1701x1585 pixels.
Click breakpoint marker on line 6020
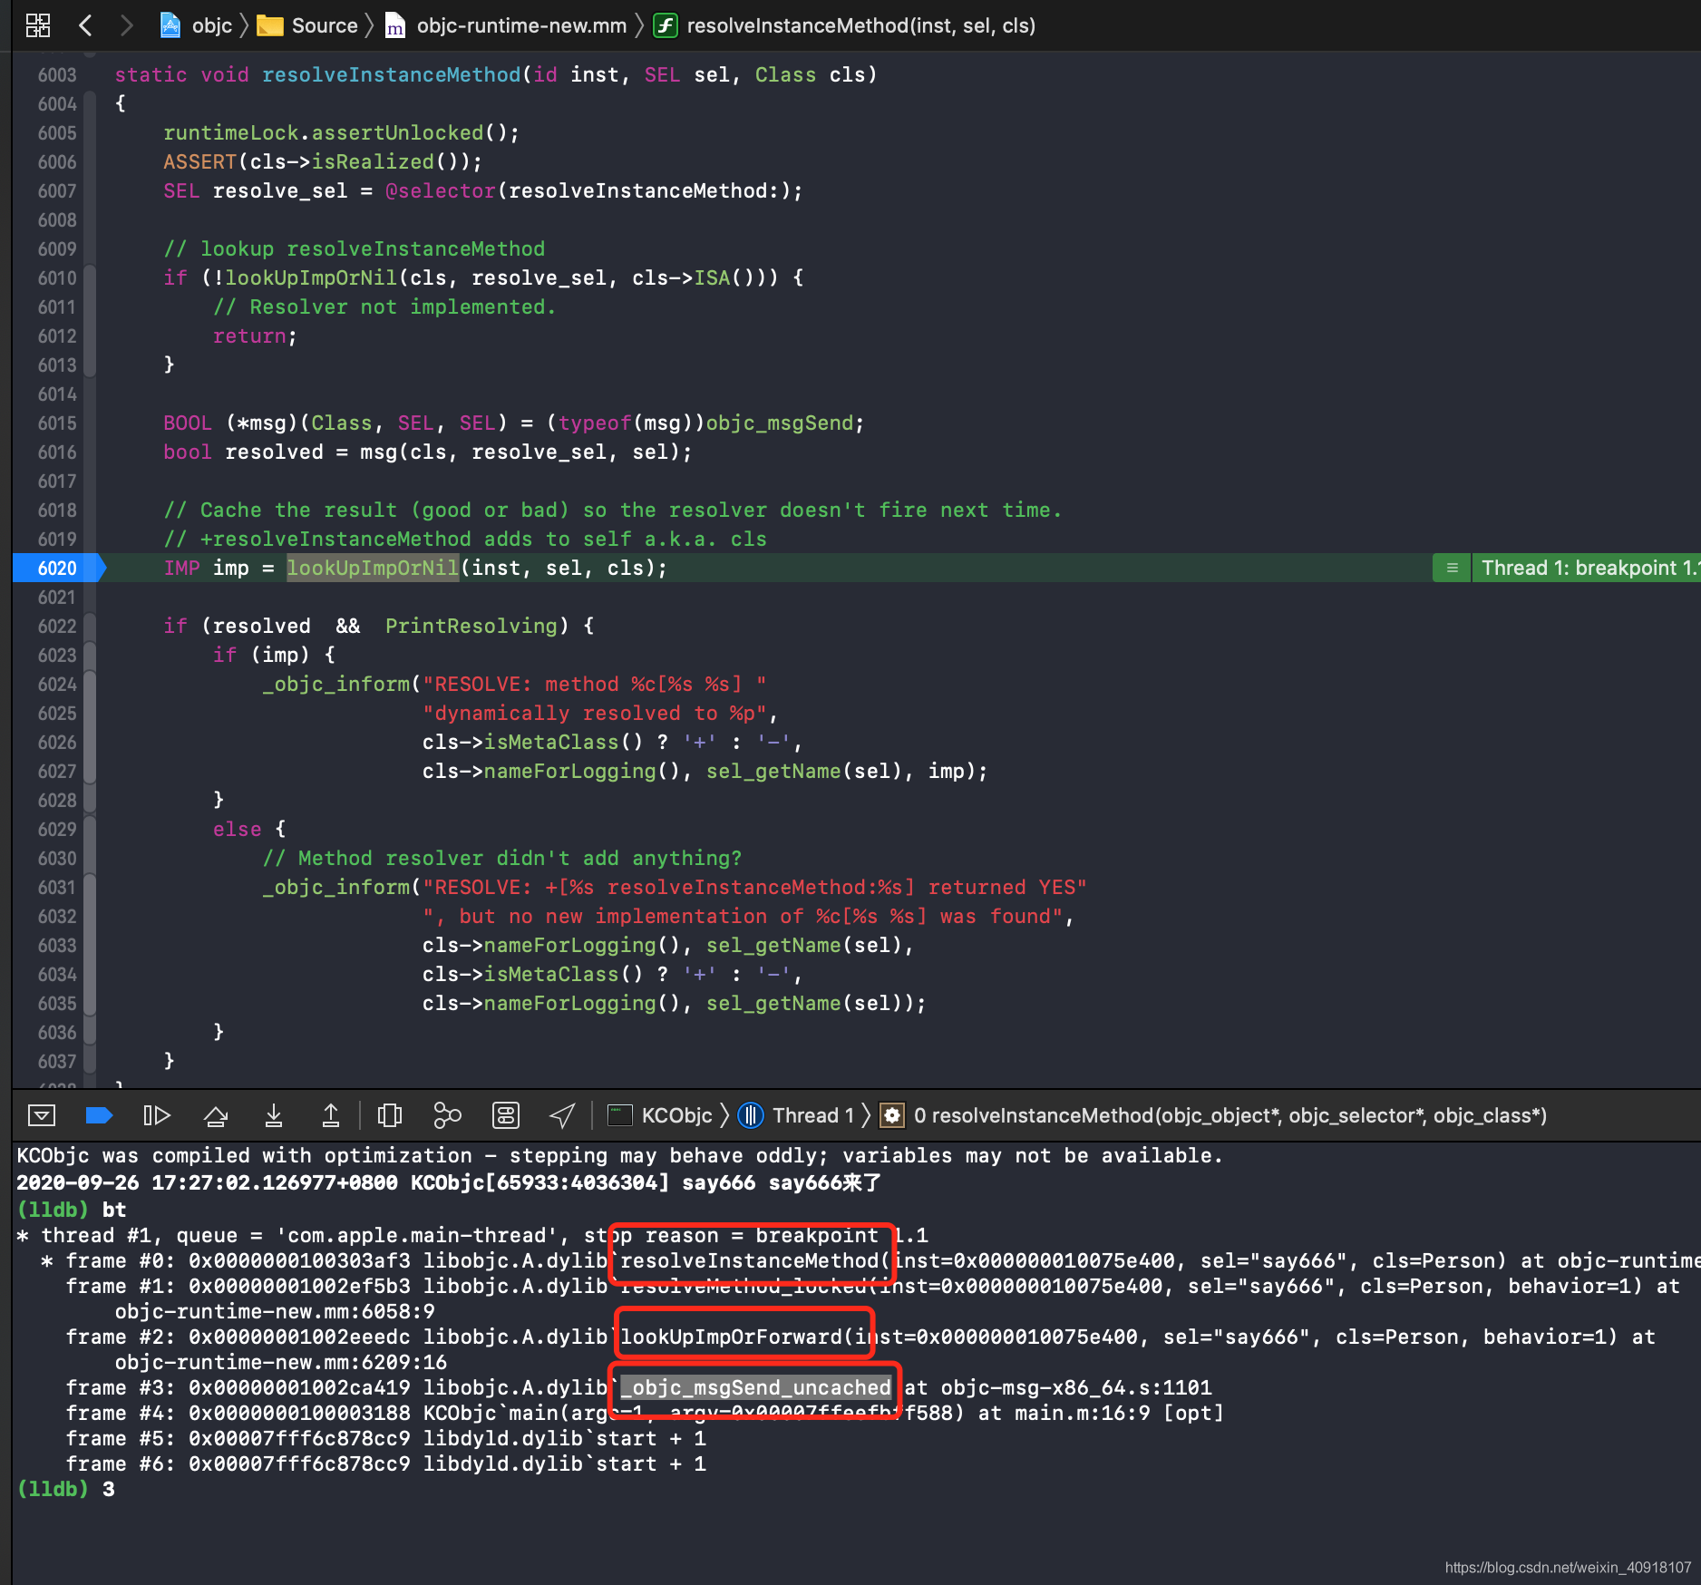click(59, 568)
